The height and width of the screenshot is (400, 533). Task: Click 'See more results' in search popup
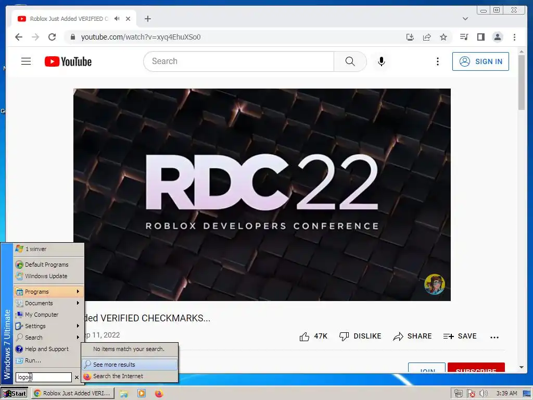pyautogui.click(x=129, y=365)
